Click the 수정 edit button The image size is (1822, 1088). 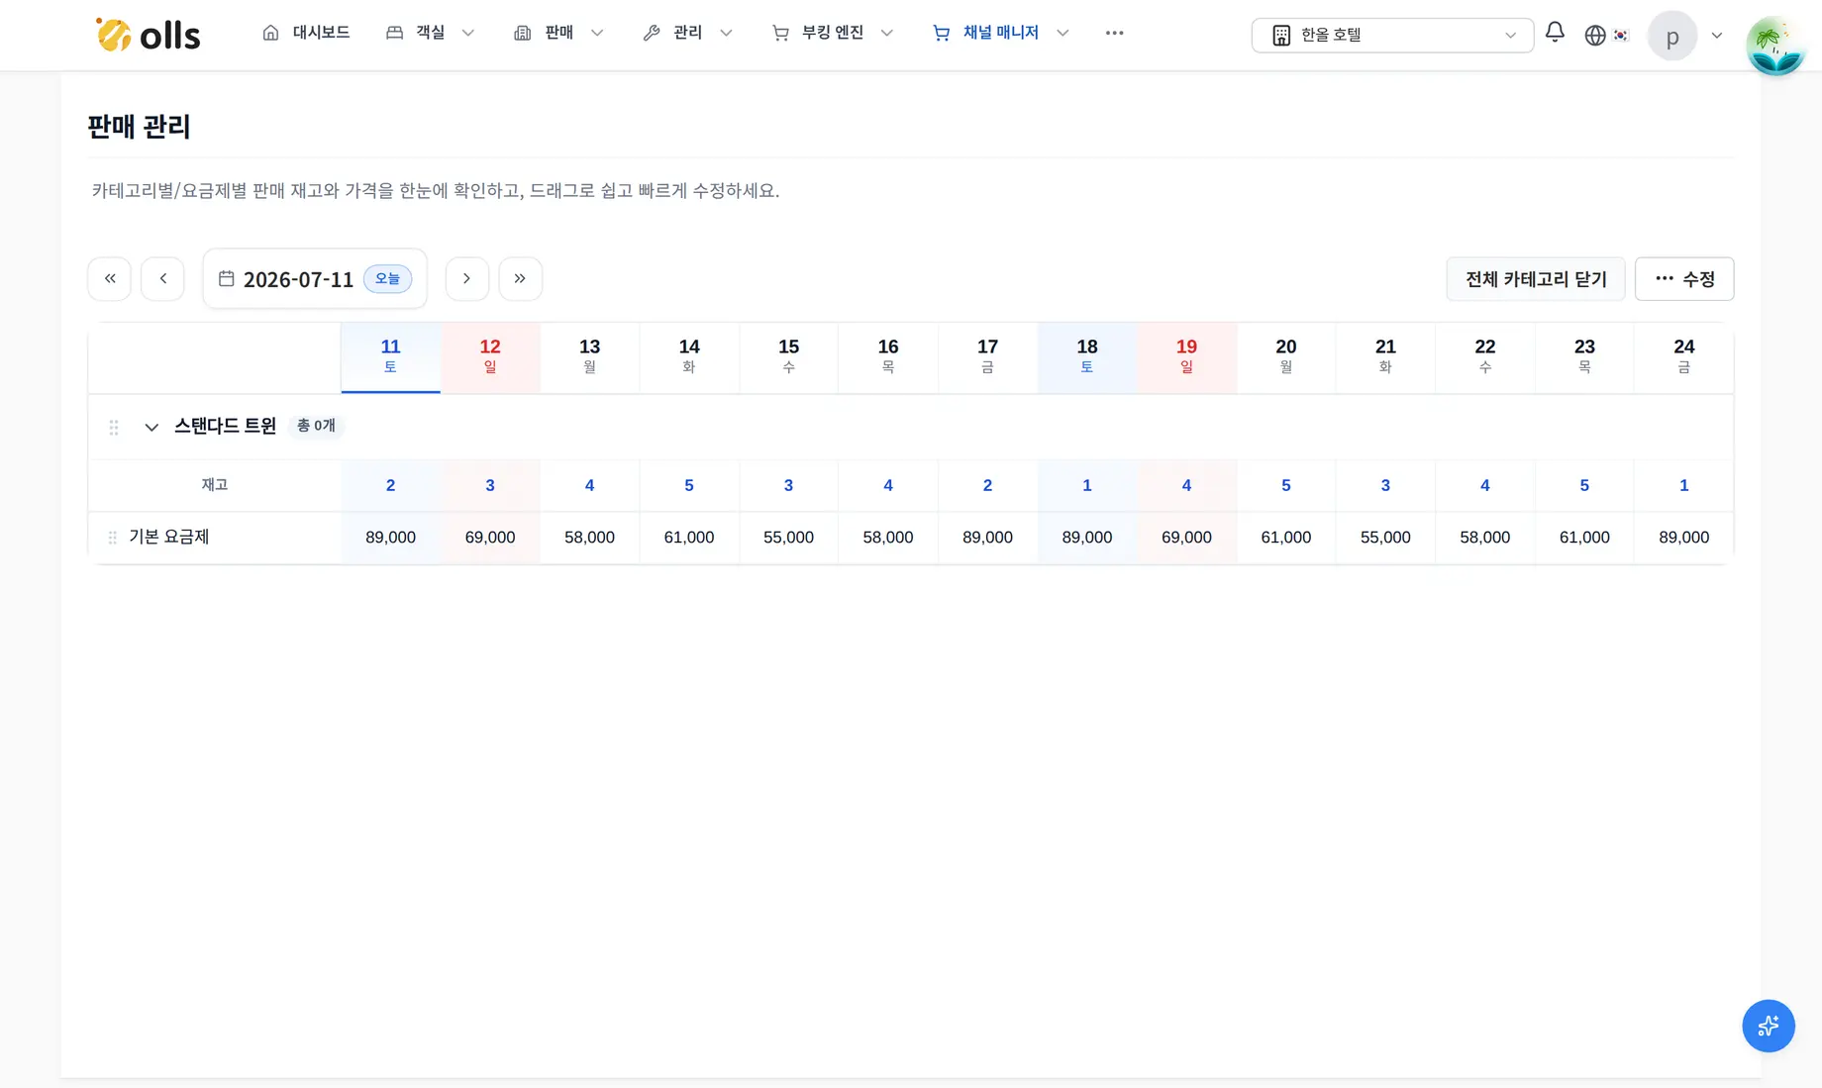tap(1684, 279)
